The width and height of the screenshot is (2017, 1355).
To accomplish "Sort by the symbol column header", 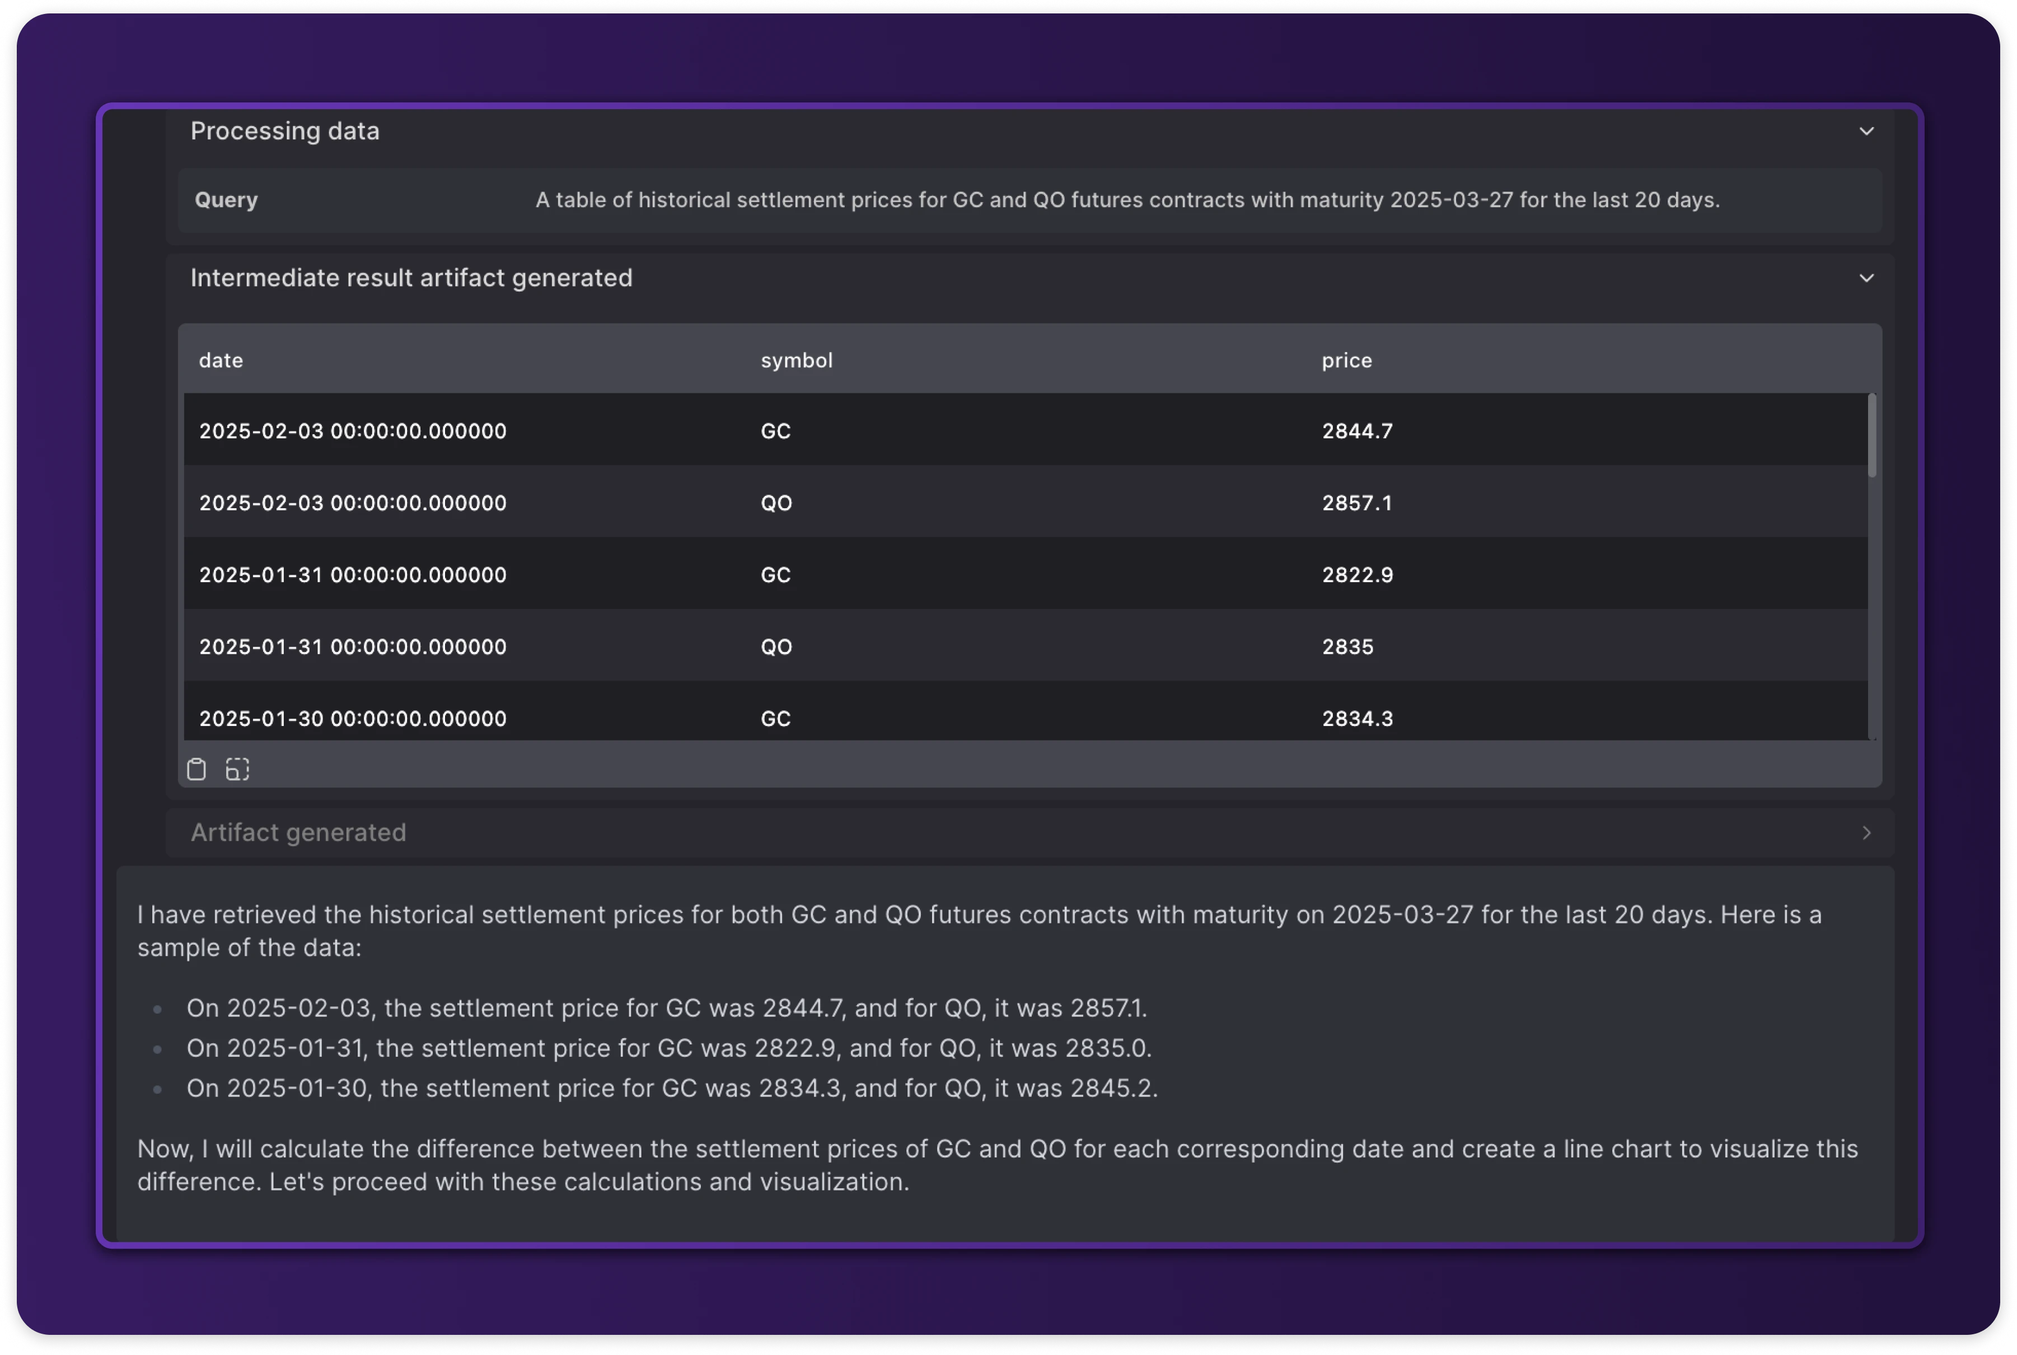I will pos(796,360).
